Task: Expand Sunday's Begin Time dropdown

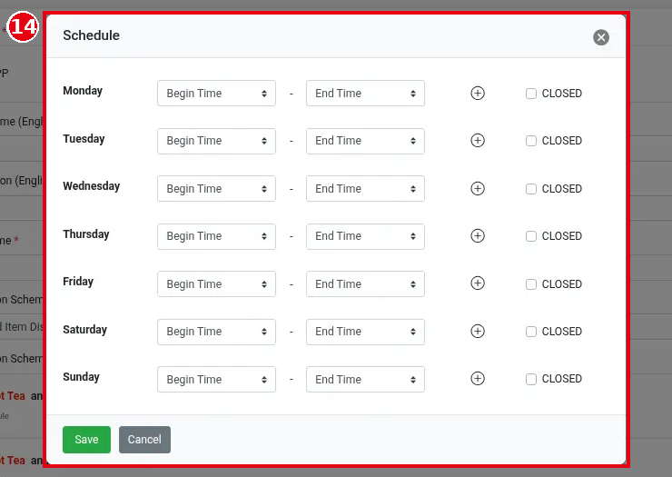Action: point(216,379)
